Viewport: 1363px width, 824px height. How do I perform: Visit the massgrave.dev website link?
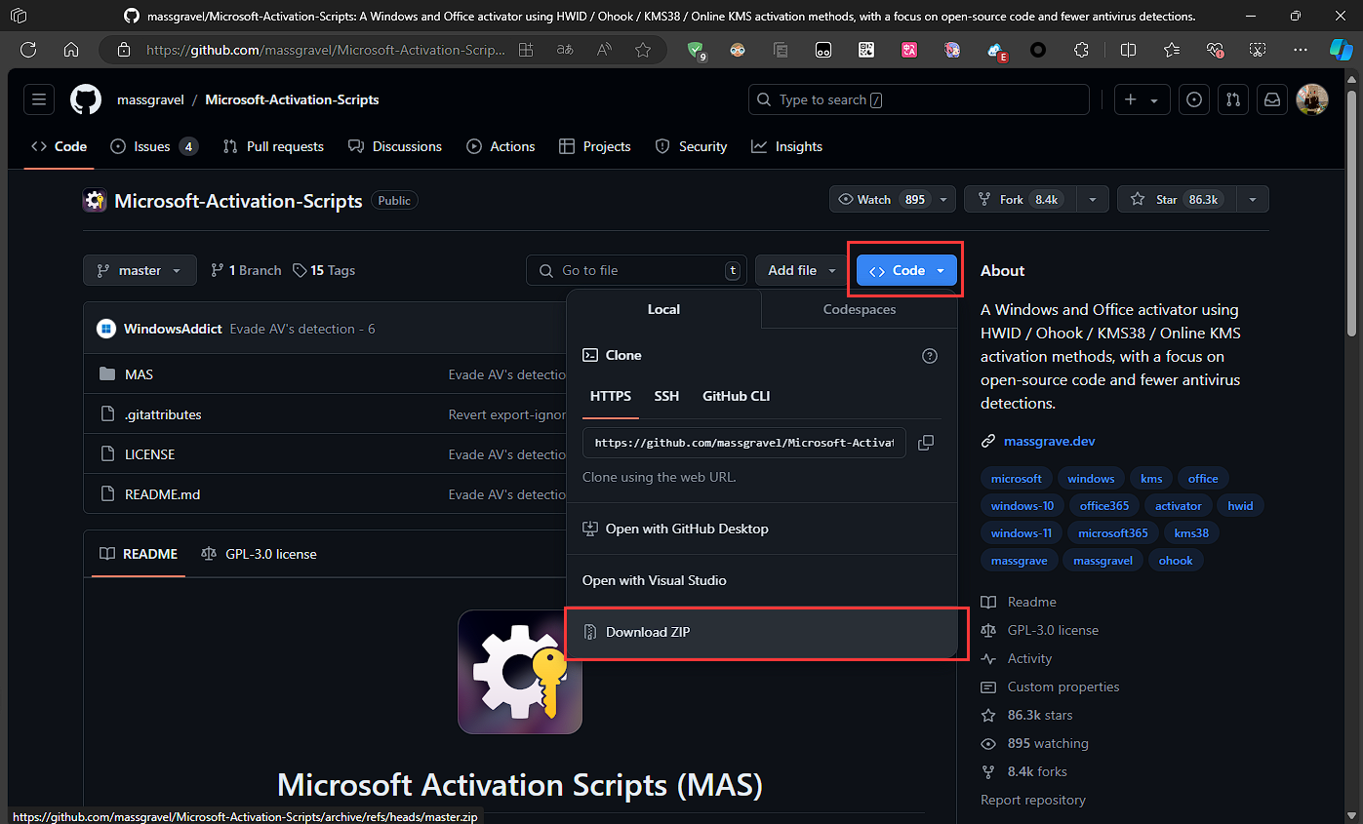pyautogui.click(x=1050, y=441)
